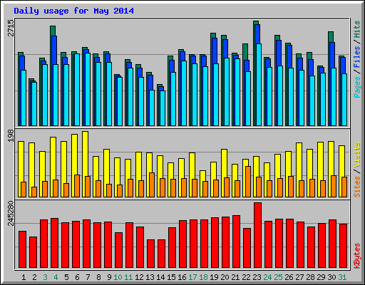Select the orange sites bar for day 2
Image resolution: width=365 pixels, height=285 pixels.
(34, 192)
